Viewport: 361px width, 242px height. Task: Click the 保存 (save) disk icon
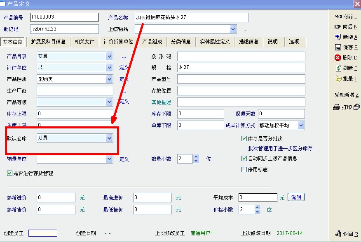coord(338,47)
